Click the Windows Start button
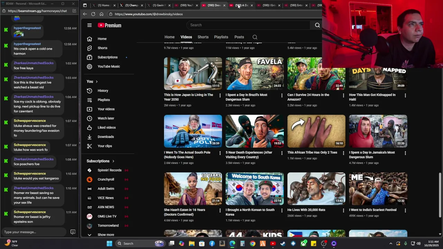This screenshot has height=249, width=443. (x=109, y=243)
